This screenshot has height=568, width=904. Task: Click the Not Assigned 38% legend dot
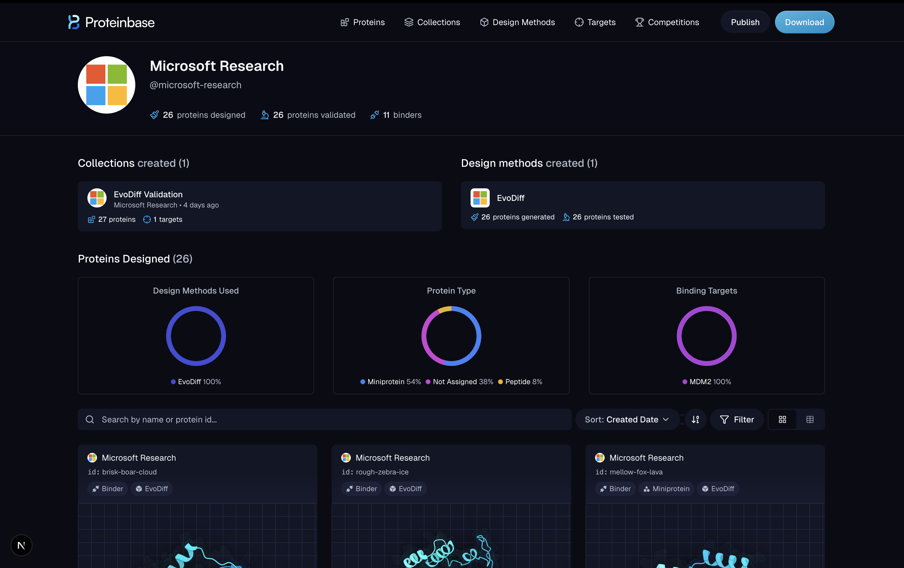pos(428,382)
